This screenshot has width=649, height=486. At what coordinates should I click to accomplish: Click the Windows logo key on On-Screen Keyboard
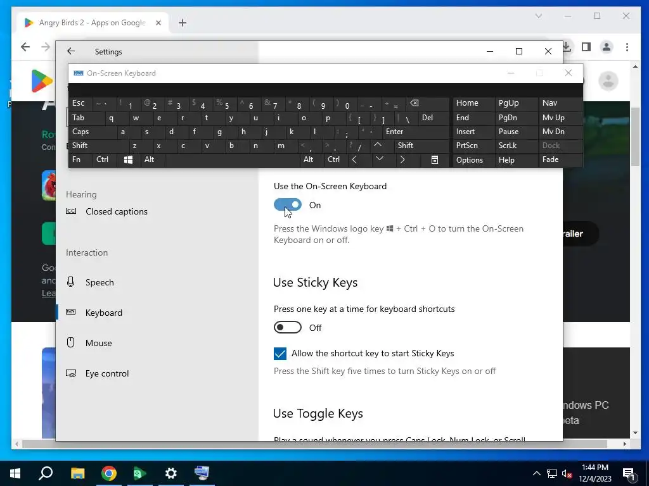pos(128,160)
